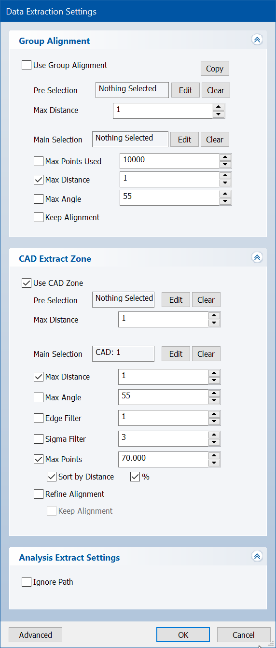Open the Advanced settings button

click(36, 635)
